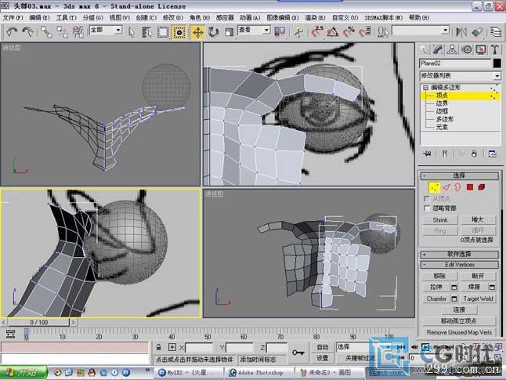Enable the 忽略背部 checkbox

(x=427, y=208)
